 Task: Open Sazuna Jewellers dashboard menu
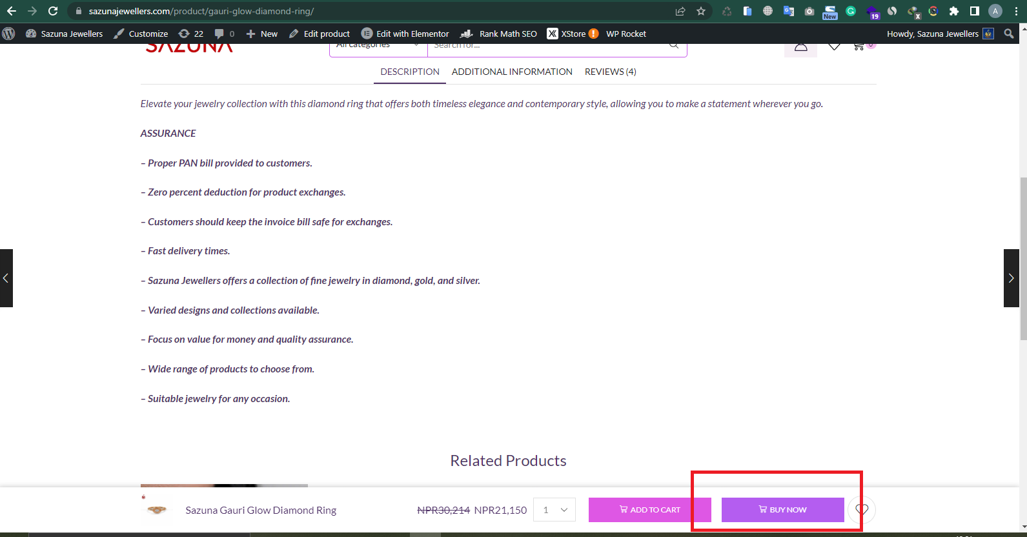[64, 34]
